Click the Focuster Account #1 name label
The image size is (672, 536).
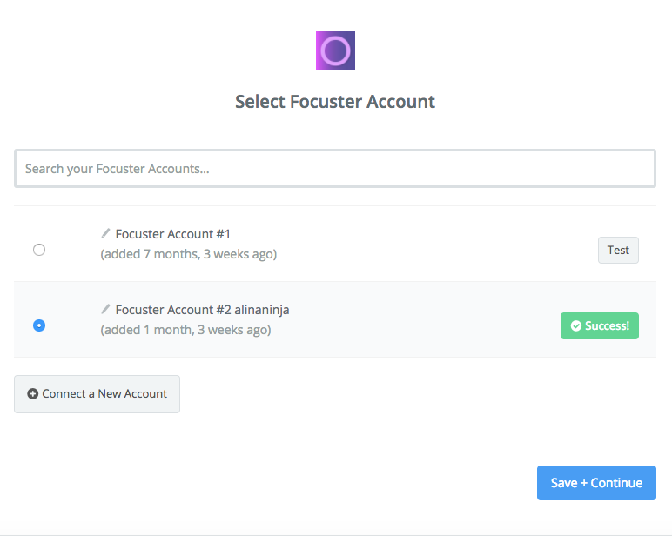172,234
